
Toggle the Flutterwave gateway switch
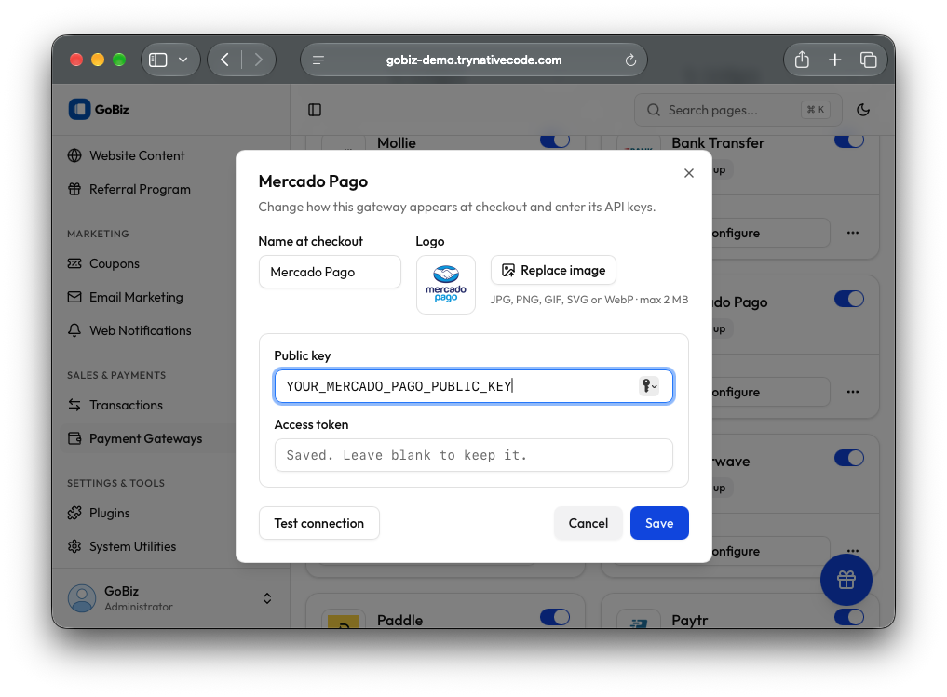tap(849, 458)
